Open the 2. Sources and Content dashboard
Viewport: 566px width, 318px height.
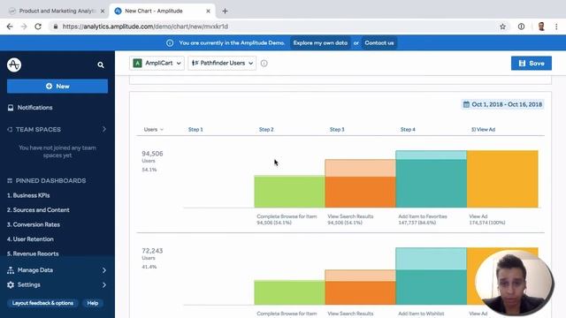coord(38,210)
